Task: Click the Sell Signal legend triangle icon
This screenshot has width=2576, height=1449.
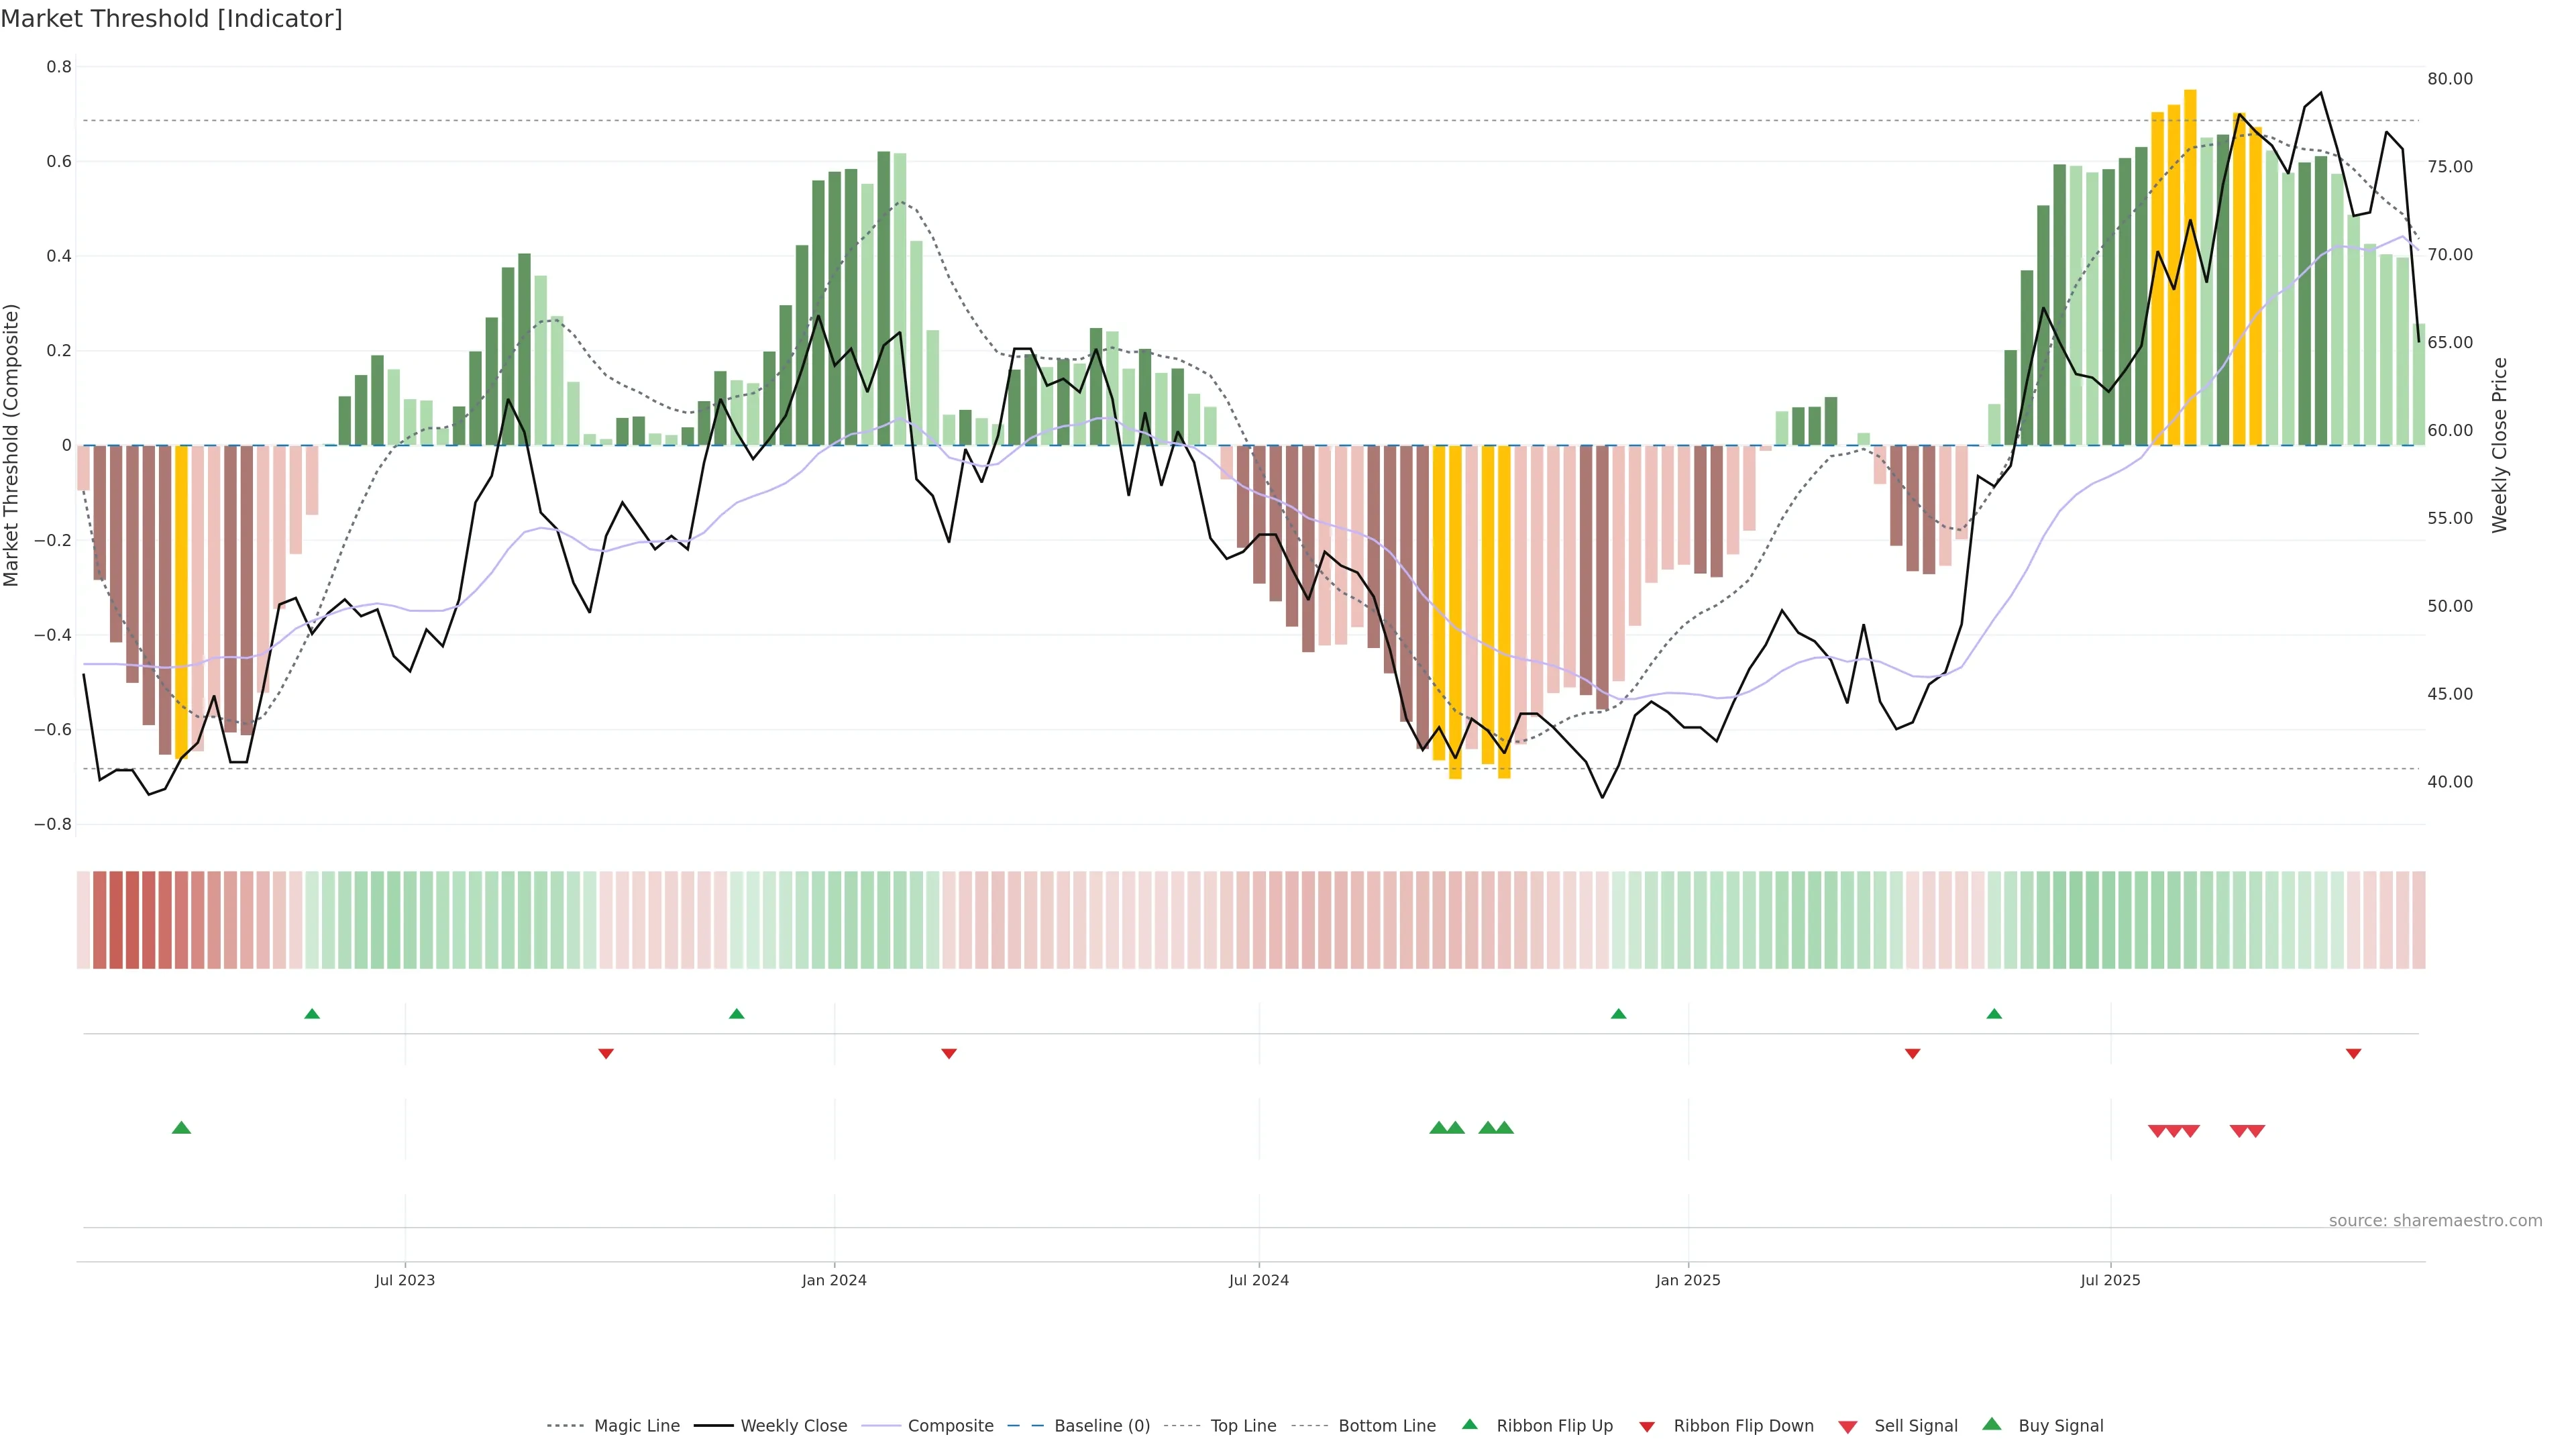Action: point(1848,1427)
